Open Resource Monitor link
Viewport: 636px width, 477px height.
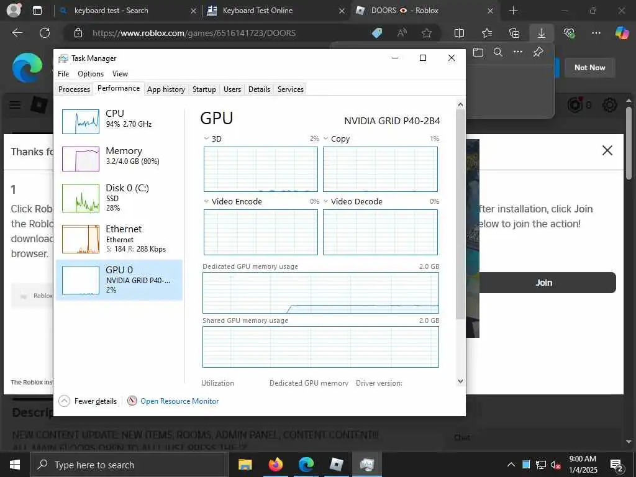click(x=179, y=401)
